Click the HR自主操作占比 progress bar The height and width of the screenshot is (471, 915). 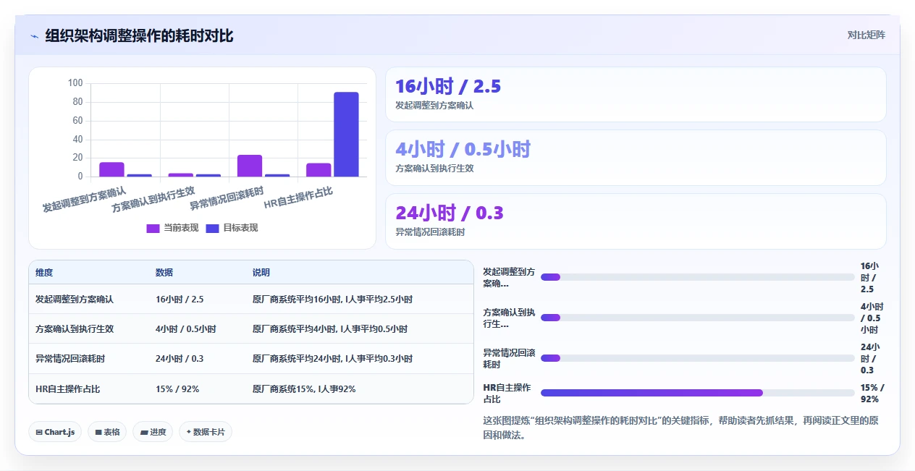tap(698, 393)
